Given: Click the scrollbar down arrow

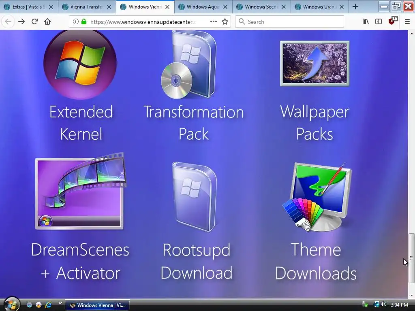Looking at the screenshot, I should pyautogui.click(x=411, y=295).
